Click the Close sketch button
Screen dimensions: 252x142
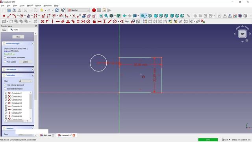19,37
